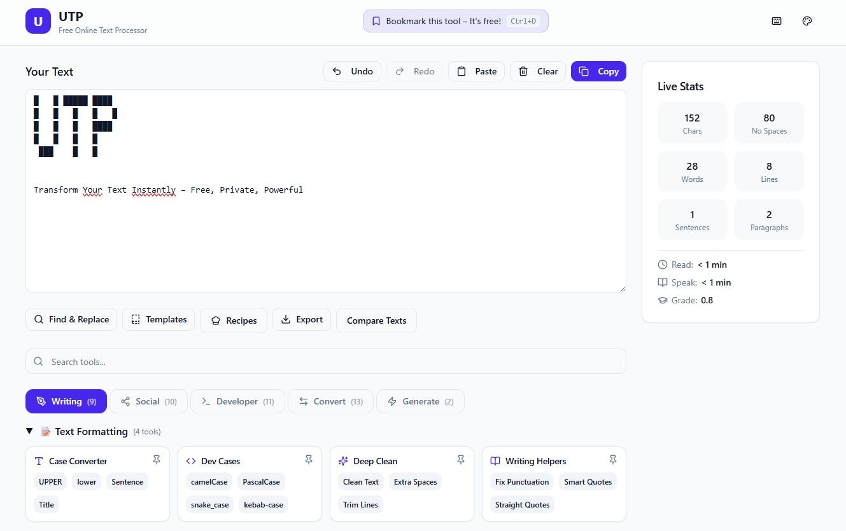Pin the Deep Clean card
The image size is (846, 531).
[461, 459]
